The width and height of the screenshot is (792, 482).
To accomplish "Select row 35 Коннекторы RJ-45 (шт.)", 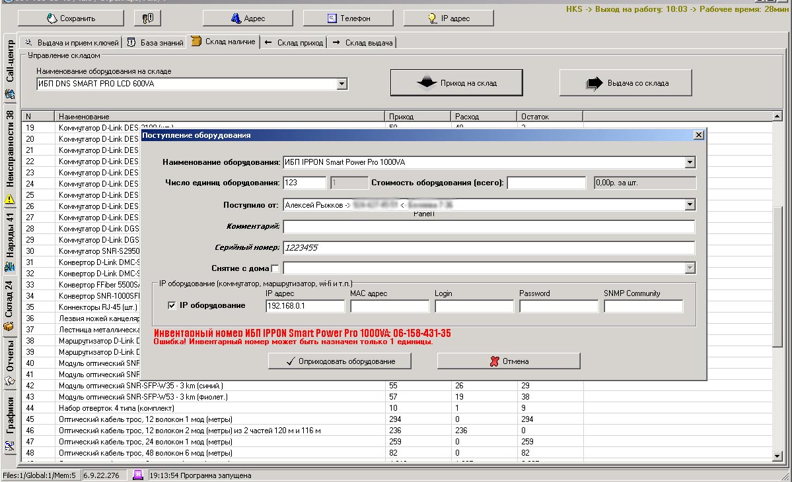I will point(81,307).
